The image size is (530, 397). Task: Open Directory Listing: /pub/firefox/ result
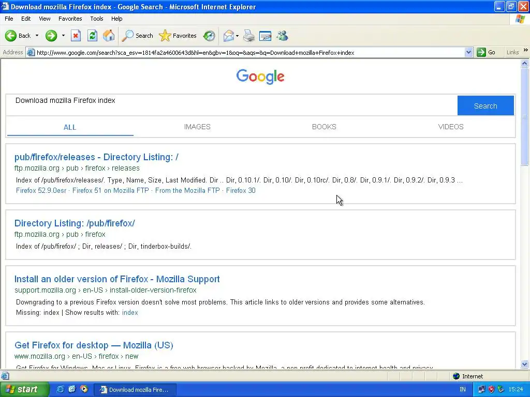(x=75, y=223)
